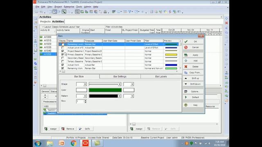Switch to the Bar Settings tab
Screen dimensions: 262x147
[x=120, y=76]
